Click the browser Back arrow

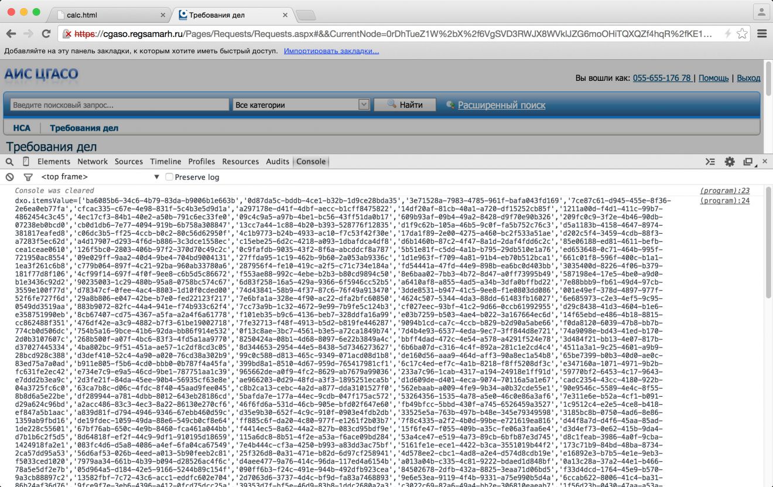coord(12,34)
